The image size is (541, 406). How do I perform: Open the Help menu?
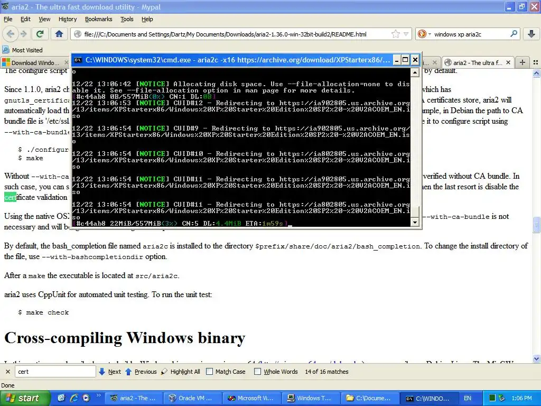click(147, 19)
